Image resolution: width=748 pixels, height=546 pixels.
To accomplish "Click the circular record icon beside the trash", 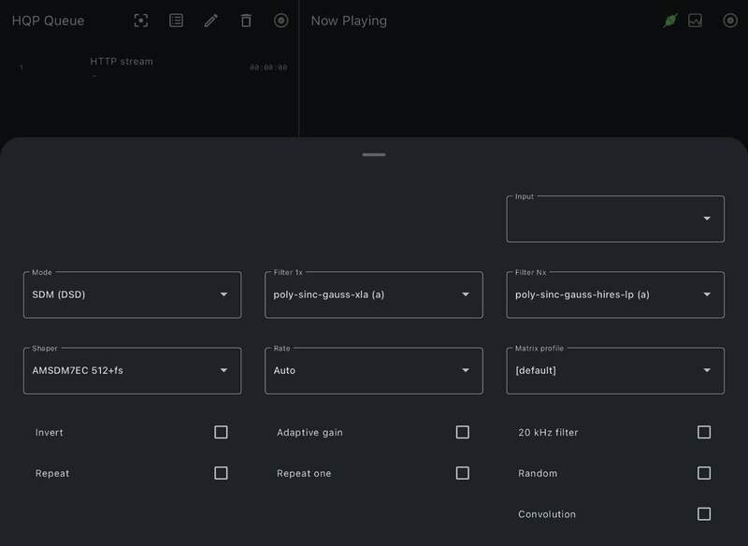I will click(280, 21).
